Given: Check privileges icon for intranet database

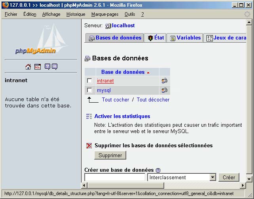Looking at the screenshot, I should click(165, 81).
